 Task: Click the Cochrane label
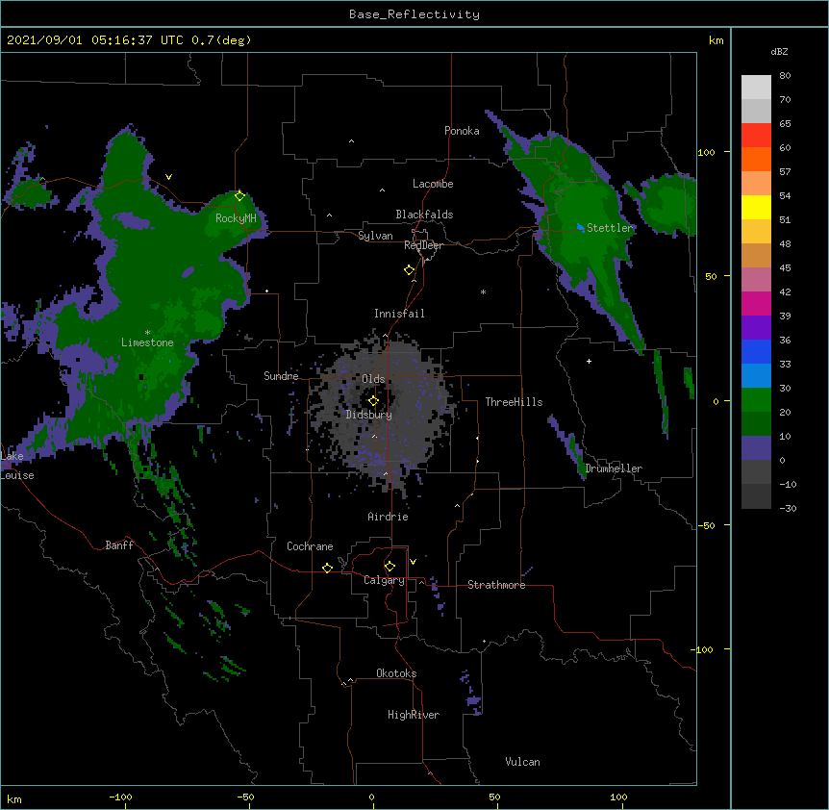click(310, 546)
